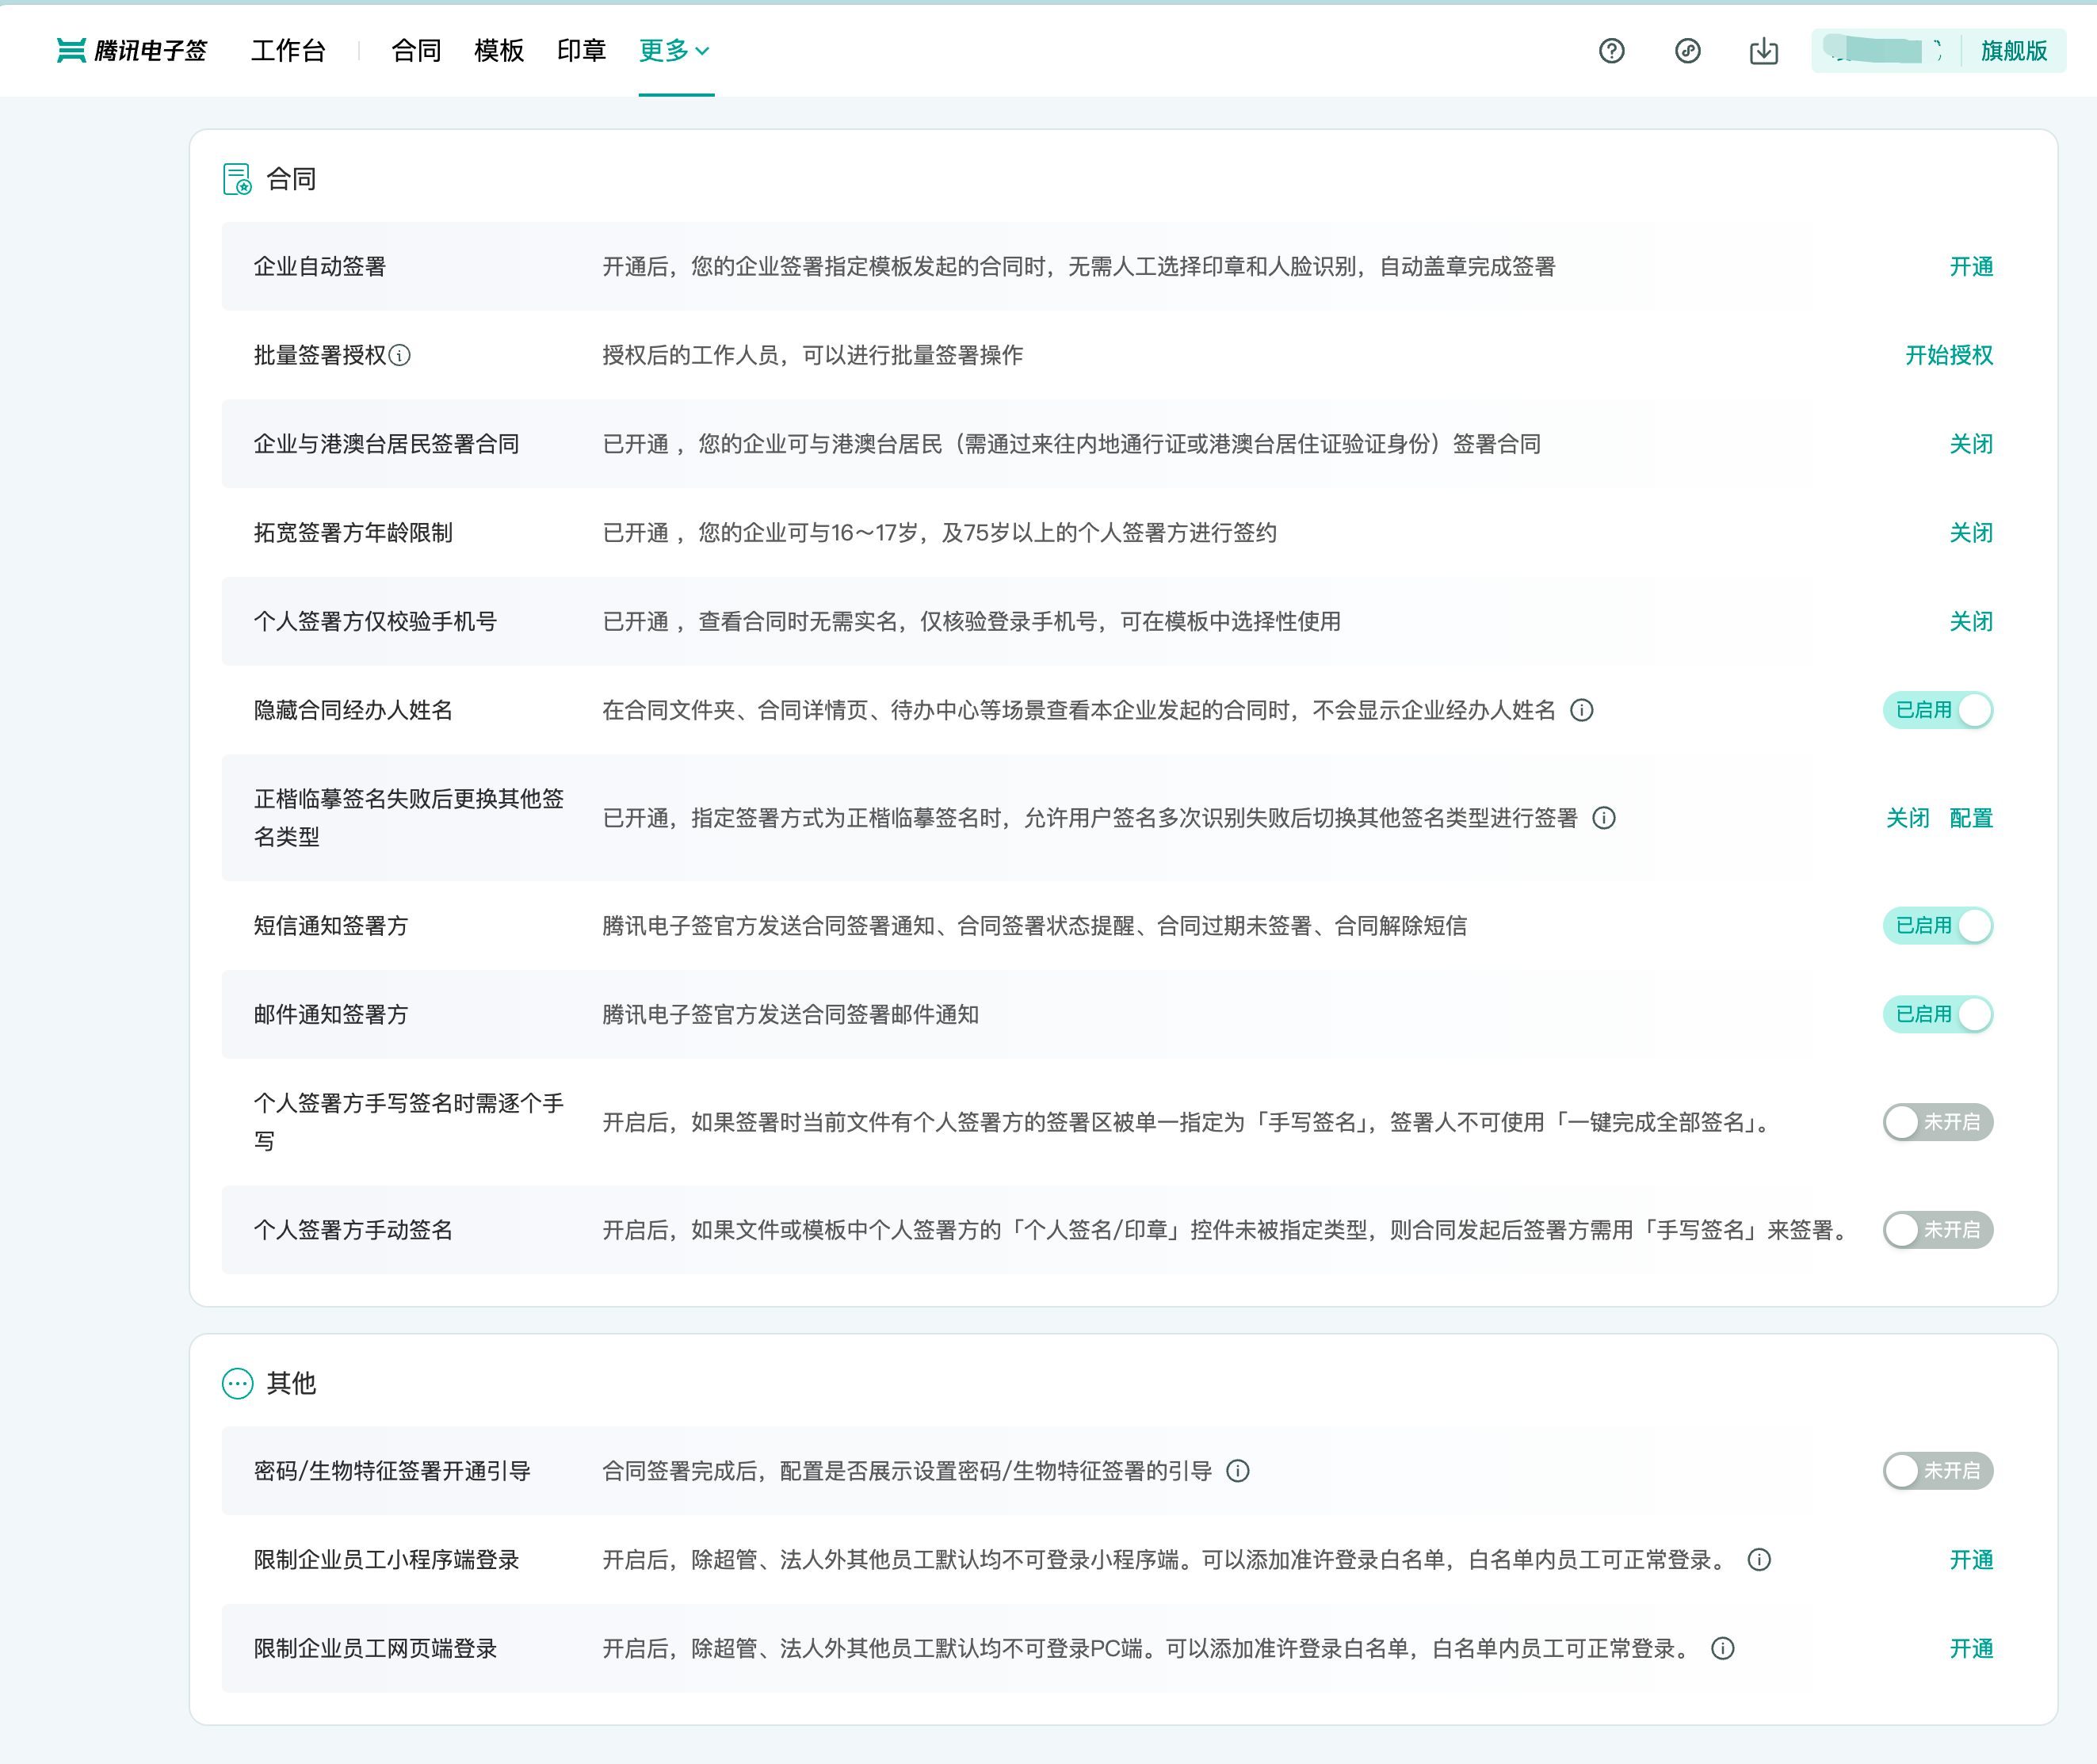Expand the 更多 dropdown menu

pos(675,51)
